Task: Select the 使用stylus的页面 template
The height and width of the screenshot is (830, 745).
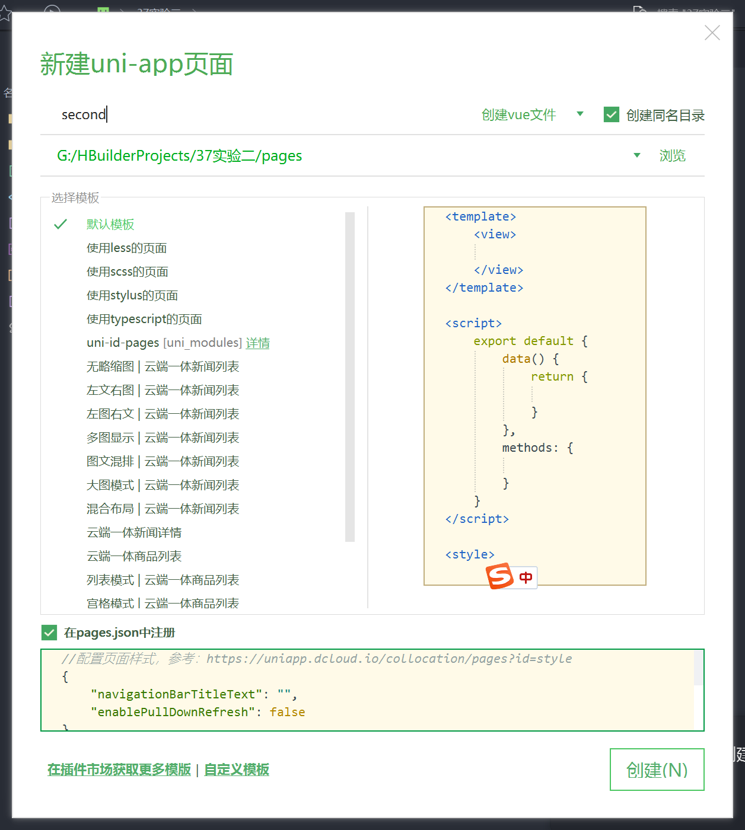Action: (132, 295)
